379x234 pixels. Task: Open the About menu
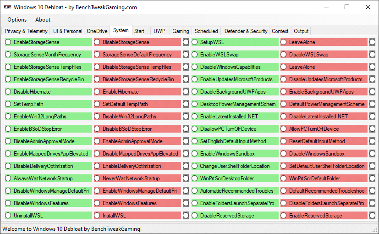click(43, 20)
